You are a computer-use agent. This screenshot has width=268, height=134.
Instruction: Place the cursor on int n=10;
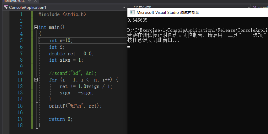point(61,41)
